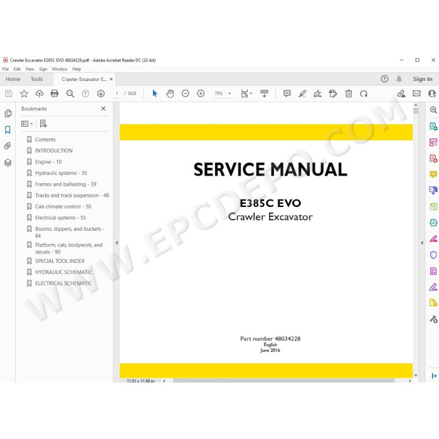Open the Sign document pen icon
The height and width of the screenshot is (439, 439).
pyautogui.click(x=317, y=93)
